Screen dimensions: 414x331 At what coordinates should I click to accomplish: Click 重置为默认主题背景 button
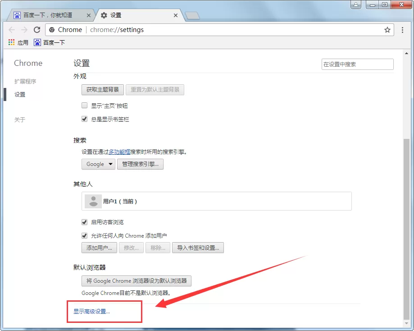click(155, 90)
